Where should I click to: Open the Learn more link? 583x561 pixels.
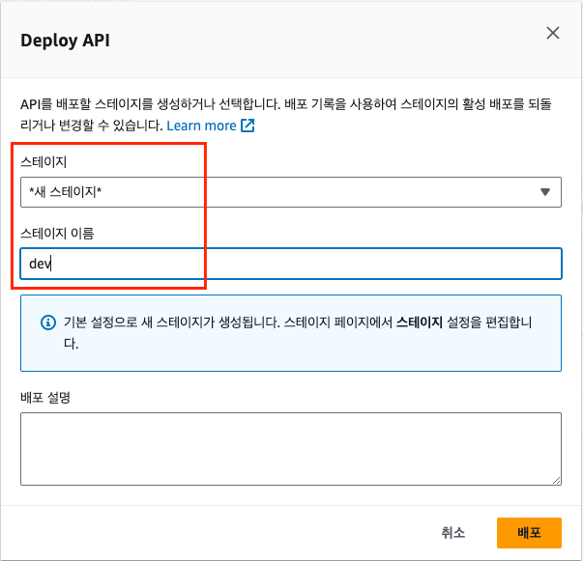tap(201, 126)
